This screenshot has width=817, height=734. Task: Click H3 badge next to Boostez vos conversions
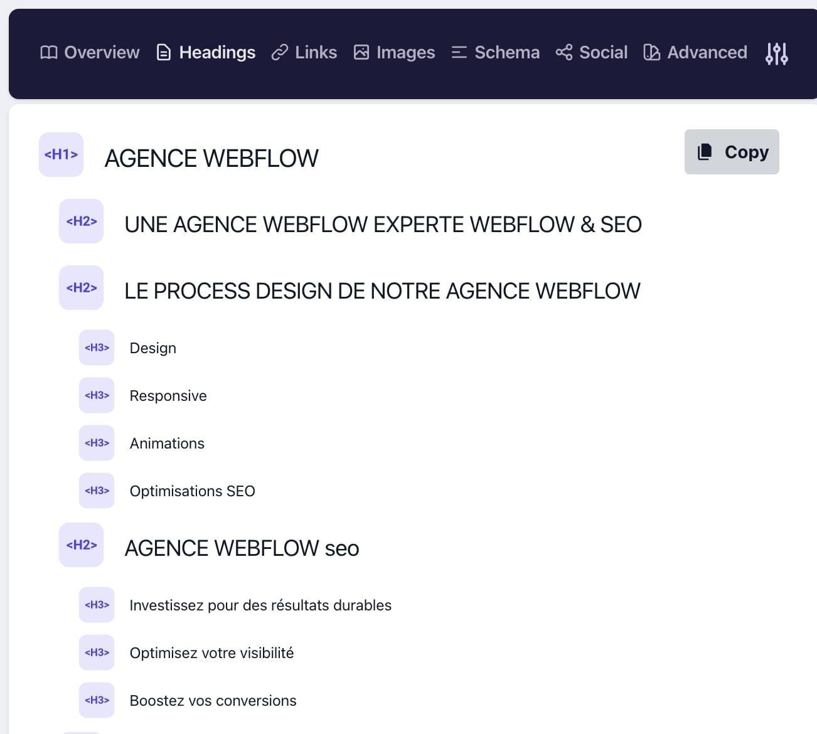tap(97, 700)
